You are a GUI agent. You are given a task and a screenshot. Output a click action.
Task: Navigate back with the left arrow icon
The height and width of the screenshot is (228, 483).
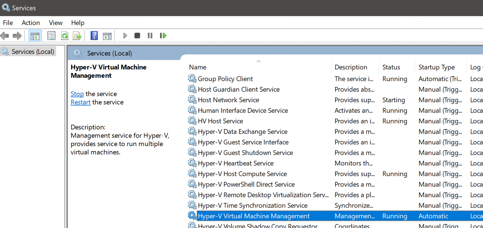tap(5, 35)
